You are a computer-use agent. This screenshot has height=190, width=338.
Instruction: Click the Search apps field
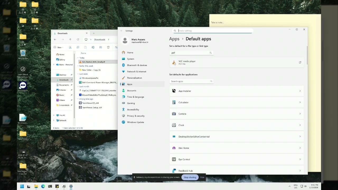click(x=191, y=81)
